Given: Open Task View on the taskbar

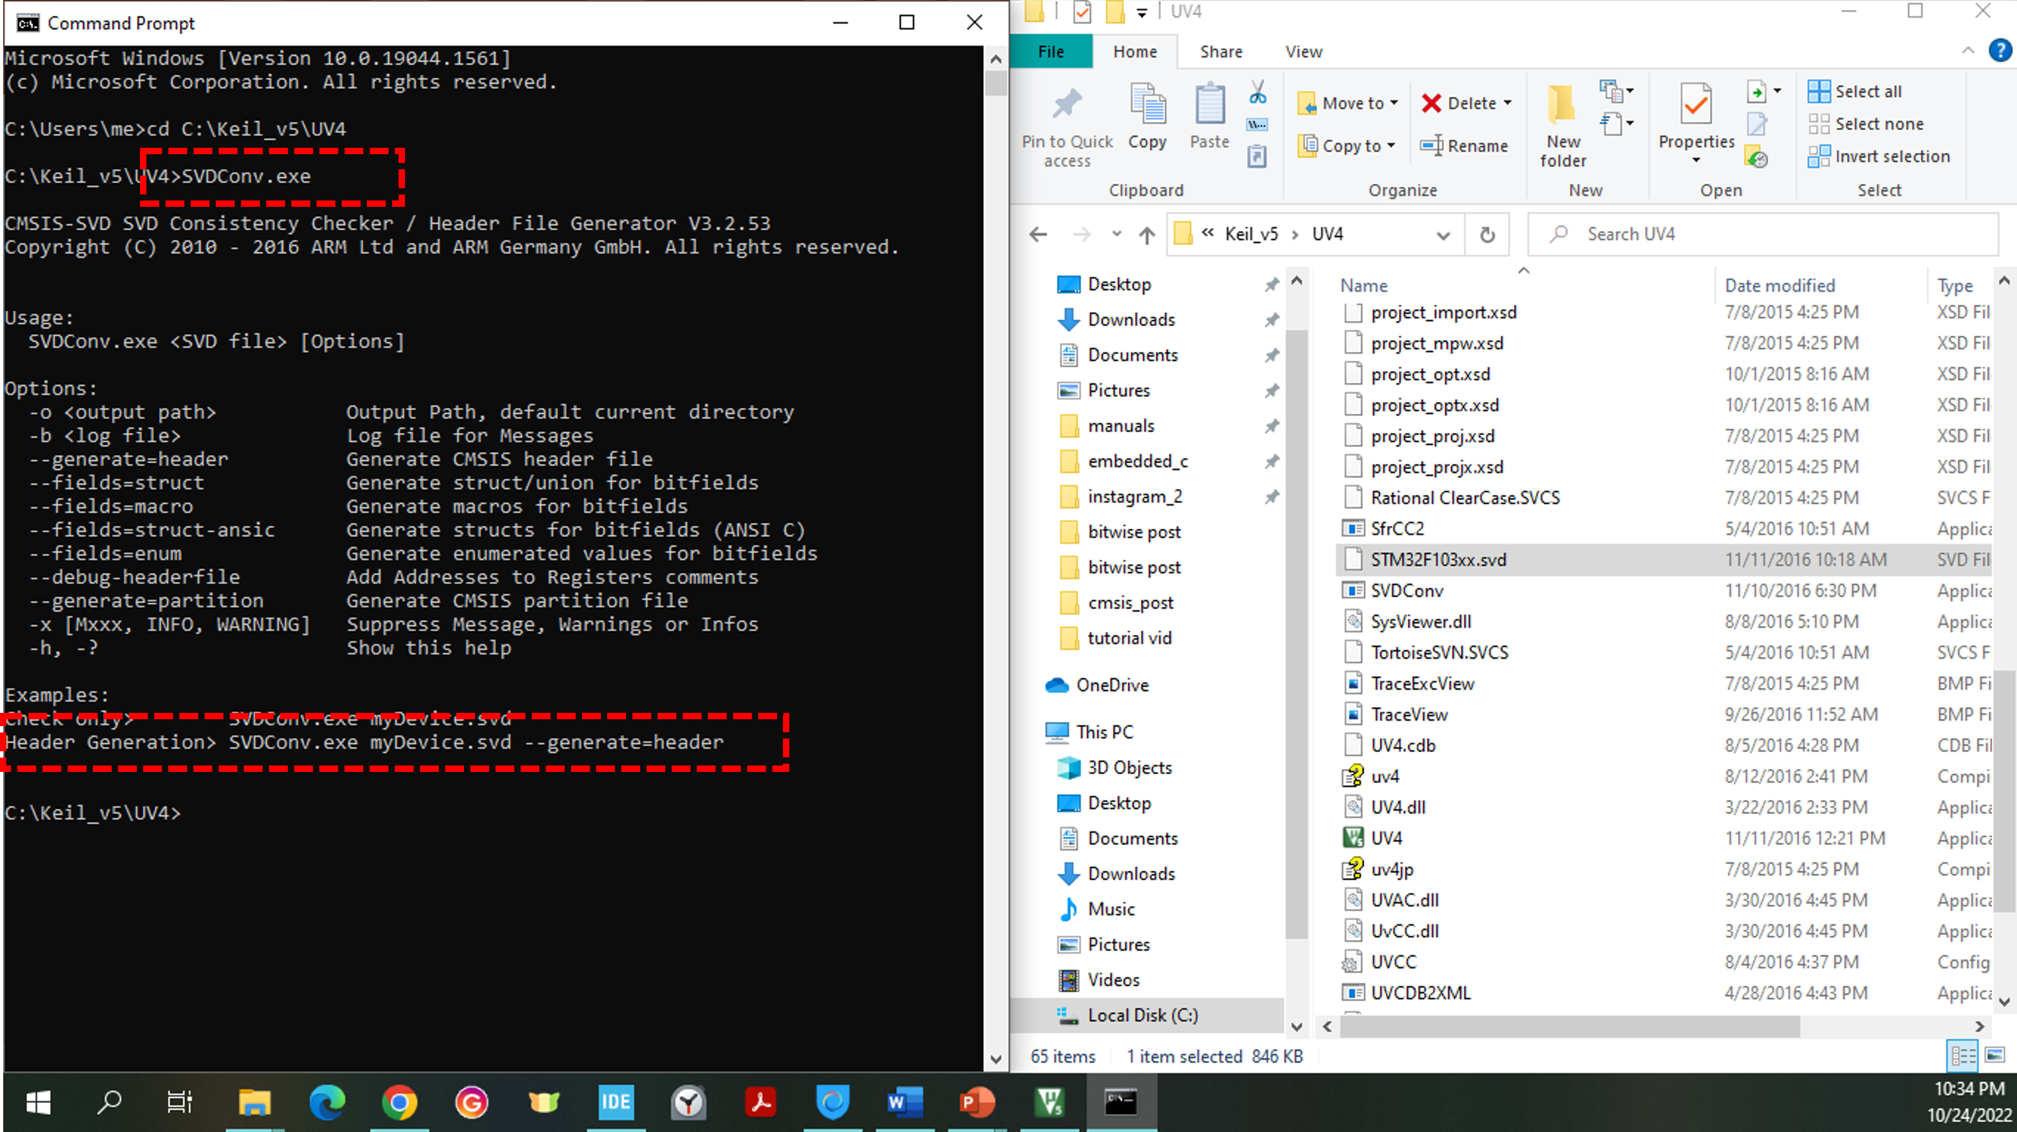Looking at the screenshot, I should point(180,1102).
